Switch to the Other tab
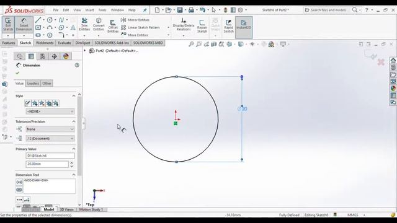The height and width of the screenshot is (223, 397). 47,84
